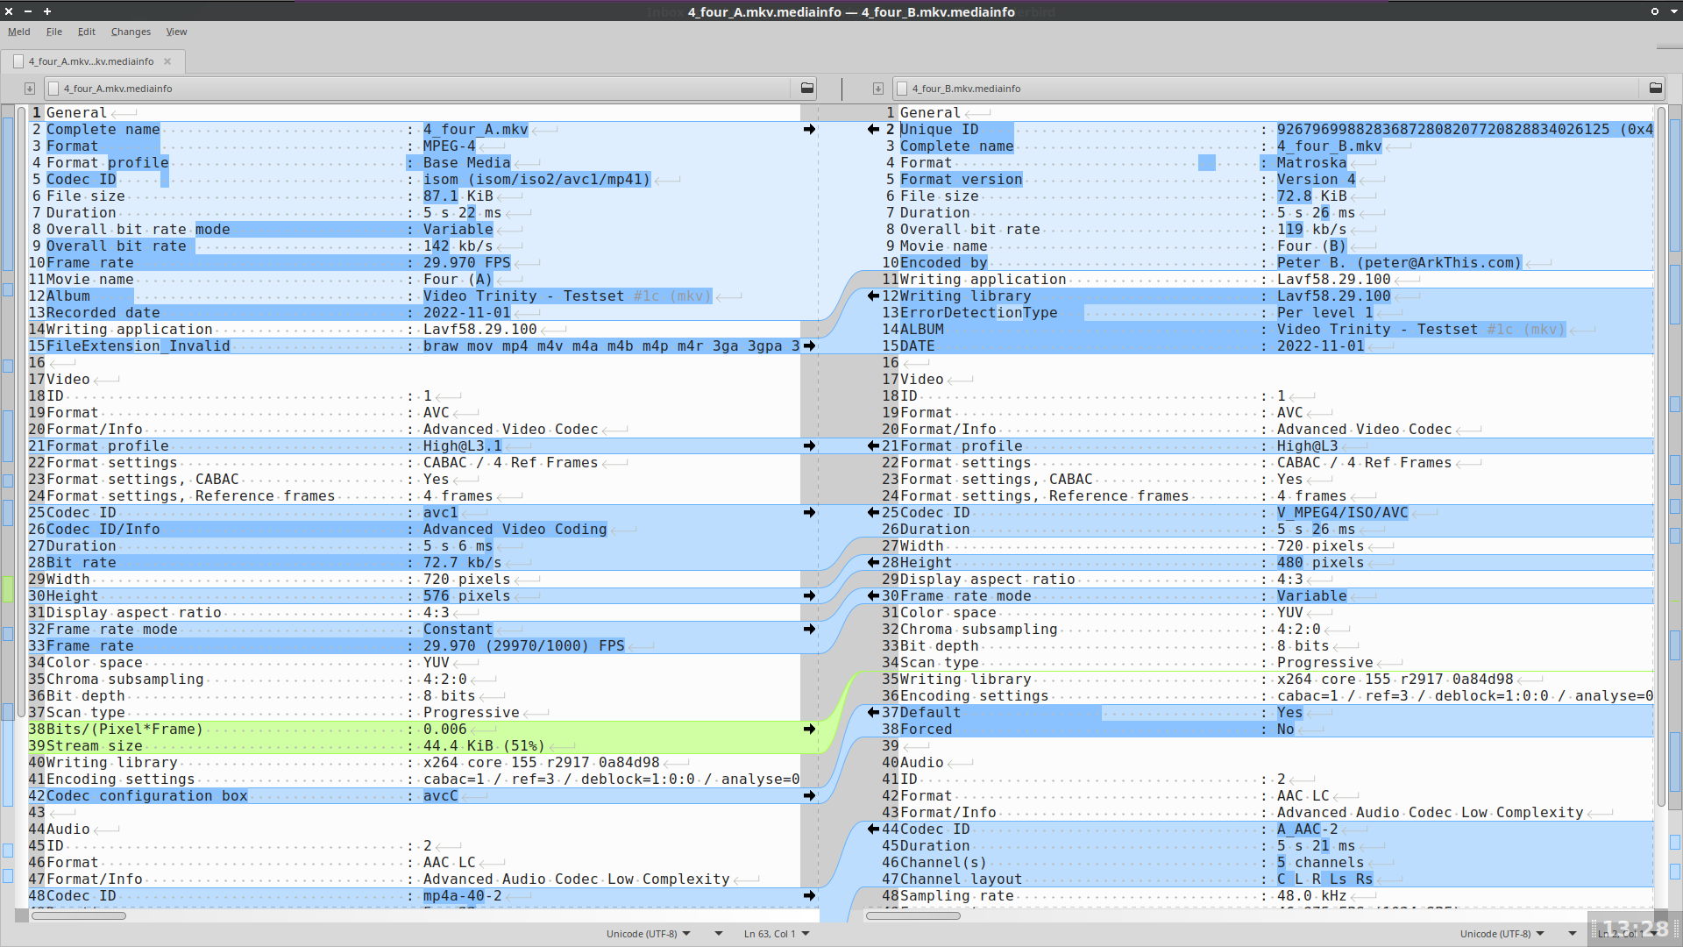
Task: Click the right pane vertical scrollbar
Action: click(1661, 456)
